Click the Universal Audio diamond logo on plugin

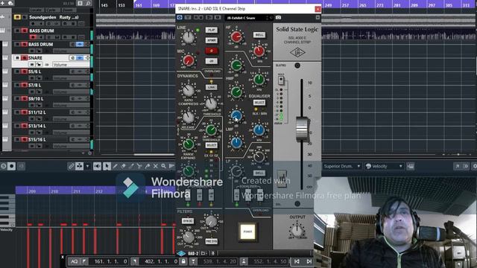point(297,53)
